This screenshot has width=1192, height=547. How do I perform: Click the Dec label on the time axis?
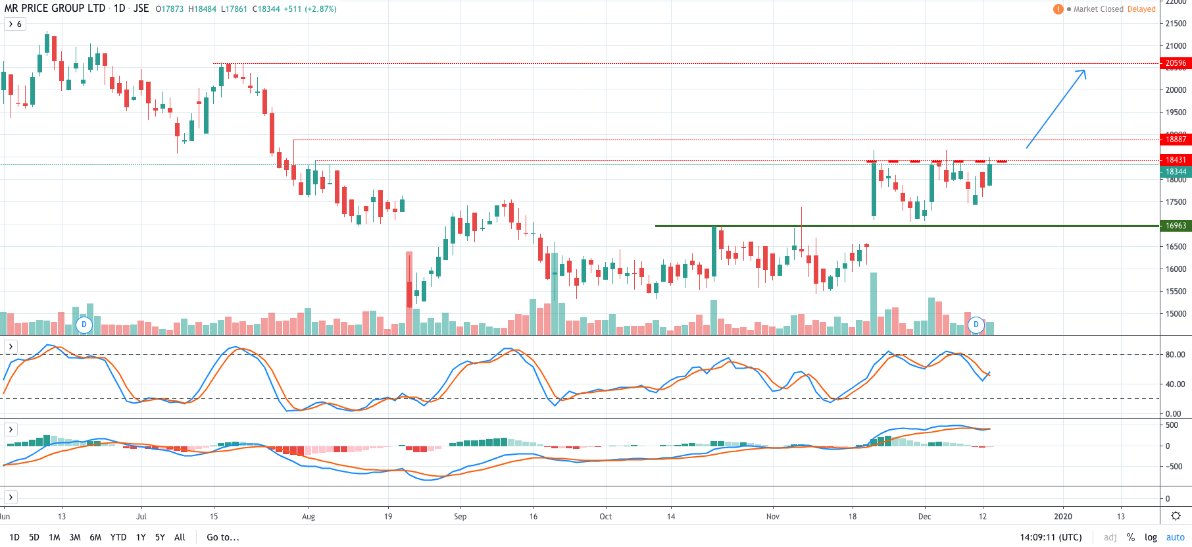(925, 517)
